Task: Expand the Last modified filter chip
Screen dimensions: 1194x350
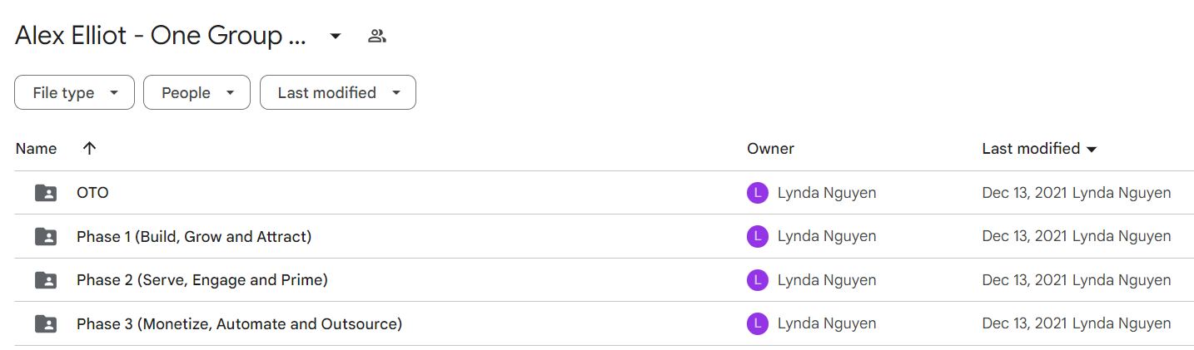Action: [338, 93]
